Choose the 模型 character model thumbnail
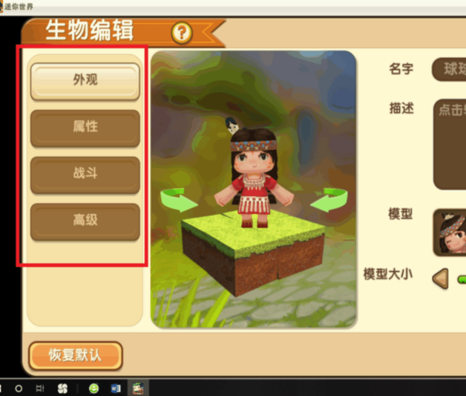Viewport: 466px width, 396px height. coord(450,232)
